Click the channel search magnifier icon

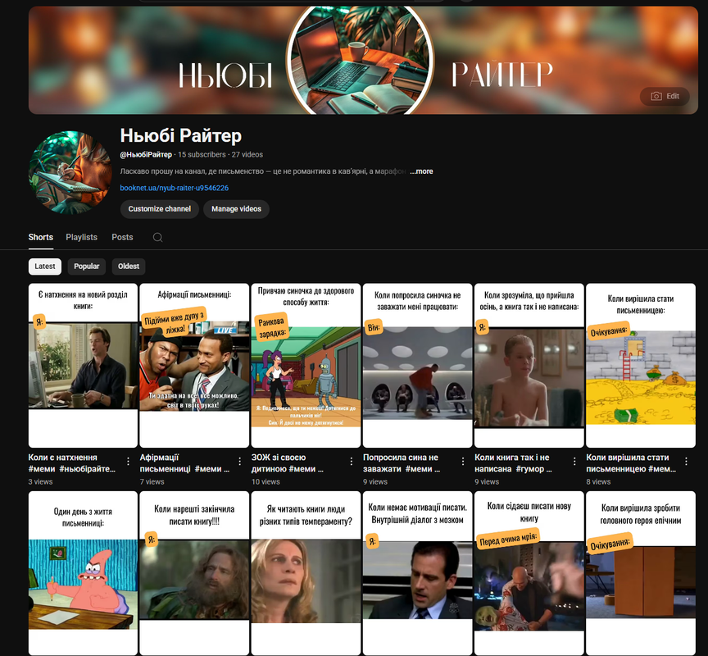[x=157, y=237]
